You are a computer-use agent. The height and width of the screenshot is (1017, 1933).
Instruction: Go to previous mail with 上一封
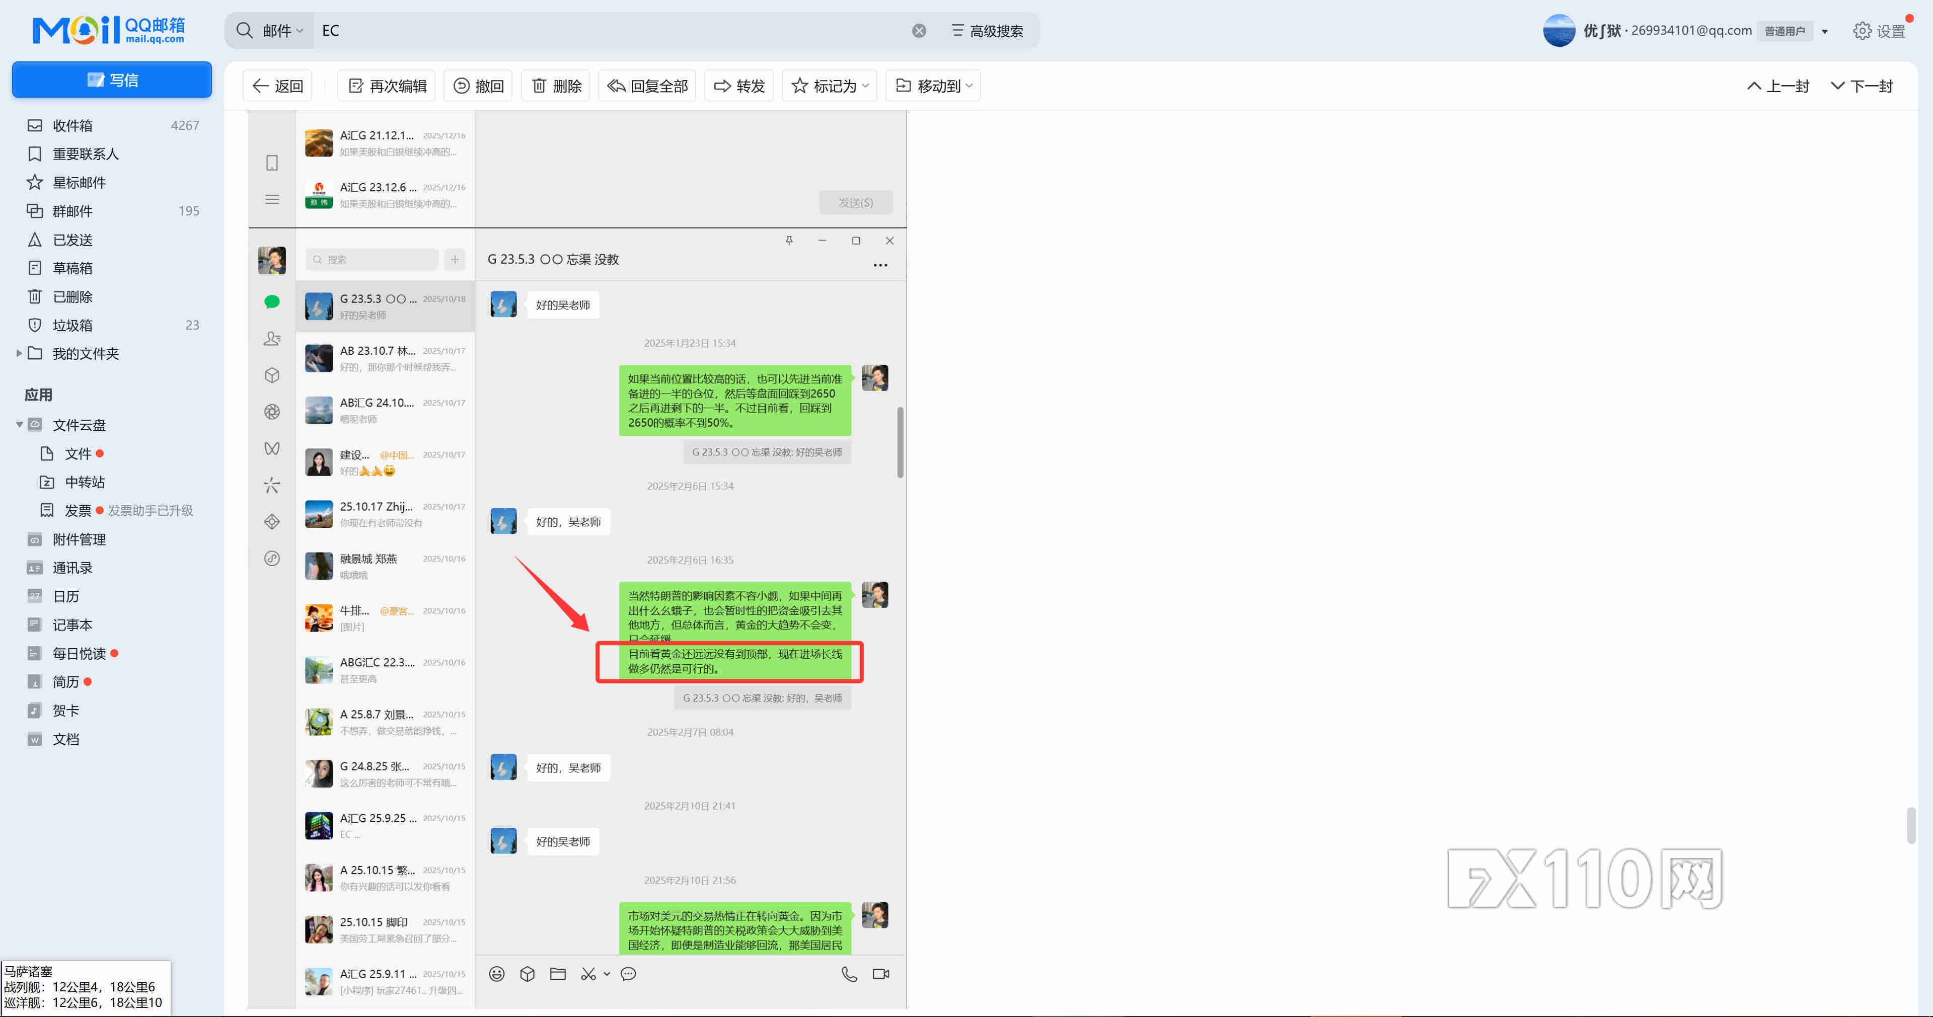pos(1777,86)
